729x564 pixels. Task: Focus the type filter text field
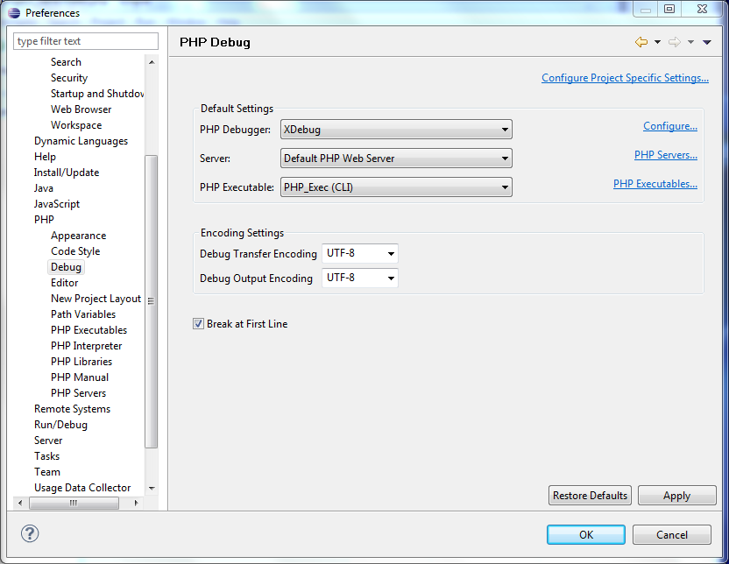pyautogui.click(x=86, y=41)
